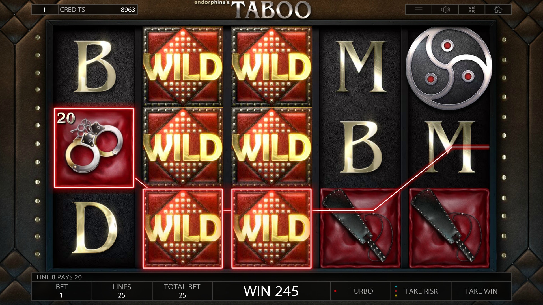Open the TOTAL BET panel
Screen dimensions: 543x305
coord(182,291)
